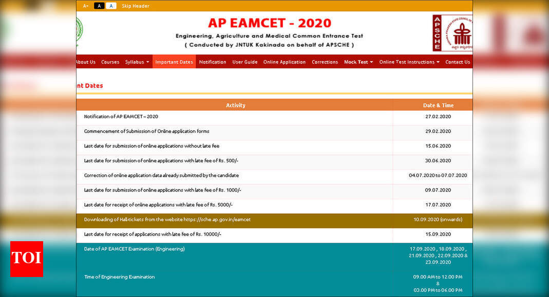Expand the Syllabus dropdown menu

137,62
